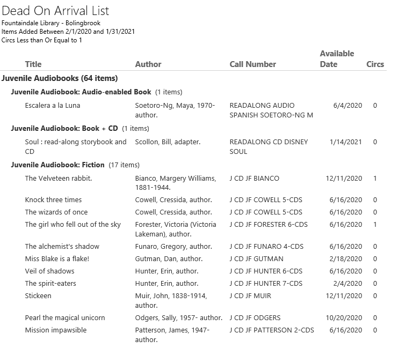This screenshot has height=348, width=398.
Task: Click the Title column header
Action: 33,64
